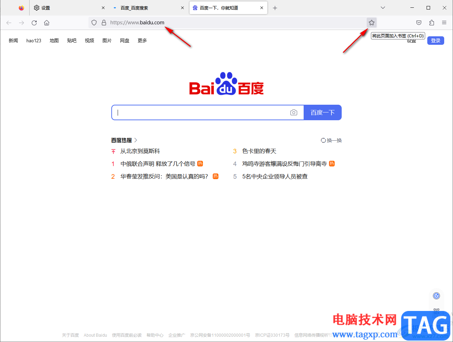Select the 百度一下,你就知道 tab
Screen dimensions: 453x342
coord(228,8)
